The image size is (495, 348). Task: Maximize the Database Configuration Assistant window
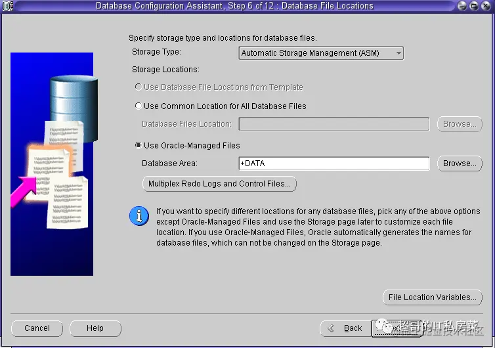[x=474, y=6]
